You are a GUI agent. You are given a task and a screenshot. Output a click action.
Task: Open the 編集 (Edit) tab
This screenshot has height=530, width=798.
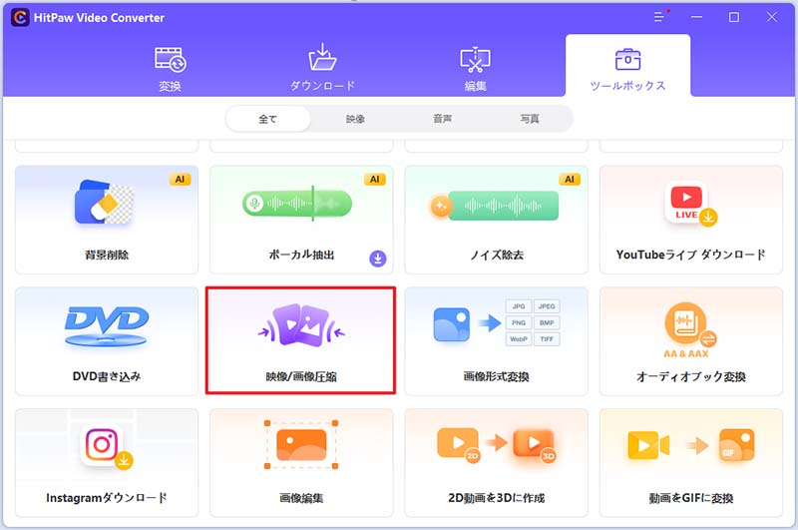(475, 68)
